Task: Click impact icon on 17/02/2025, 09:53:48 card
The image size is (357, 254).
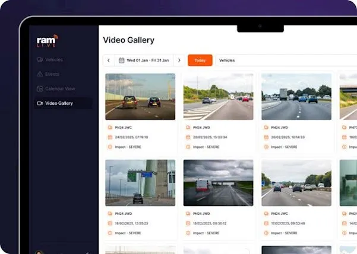Action: point(266,233)
